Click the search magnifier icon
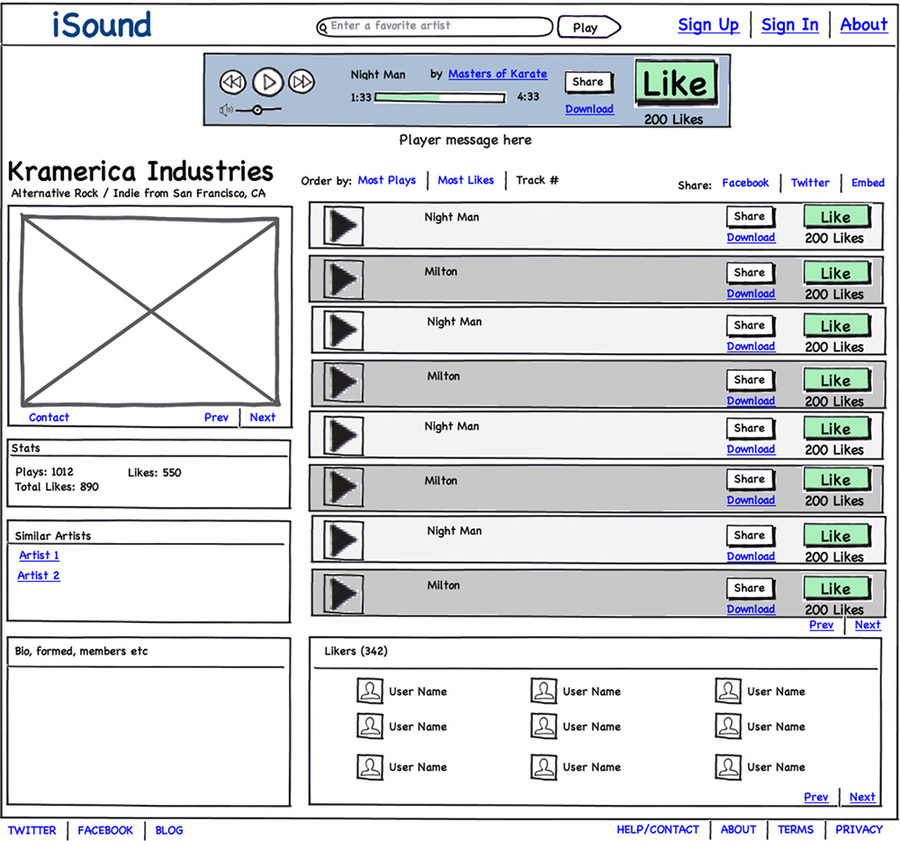The width and height of the screenshot is (900, 841). tap(323, 28)
